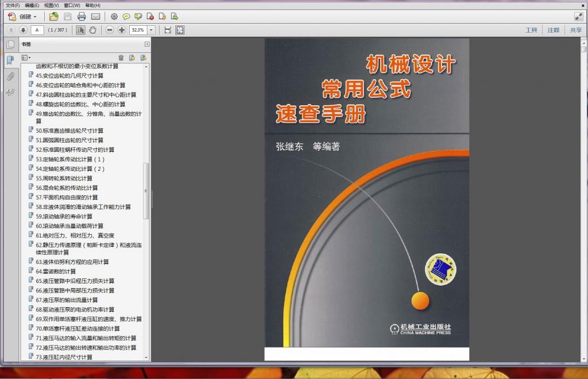Image resolution: width=588 pixels, height=379 pixels.
Task: Click the new bookmark icon
Action: click(132, 58)
